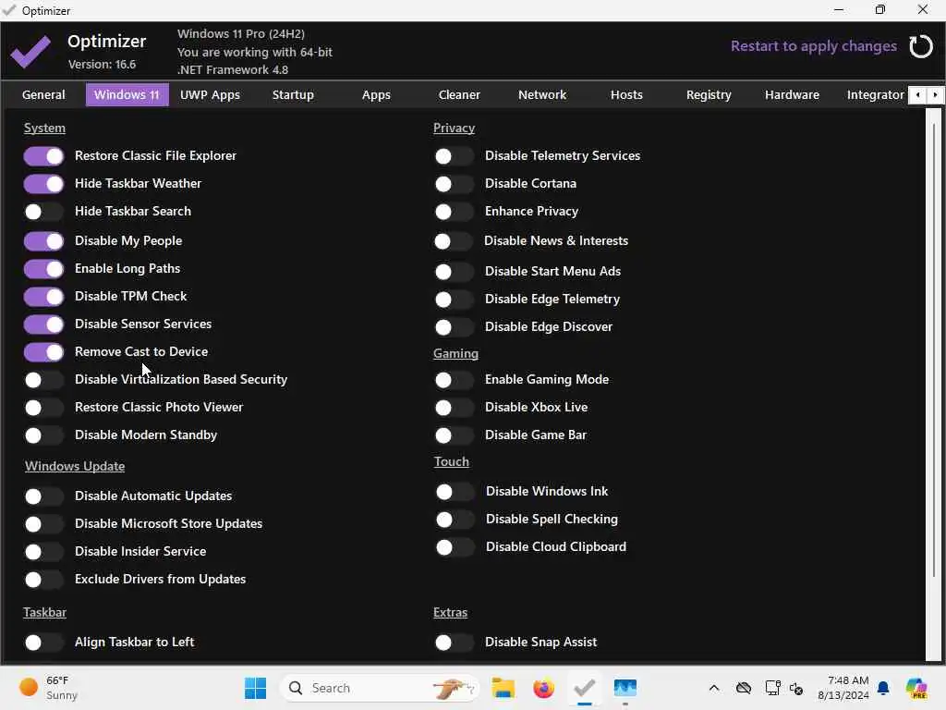Click the Optimizer purple checkmark logo

click(x=30, y=52)
